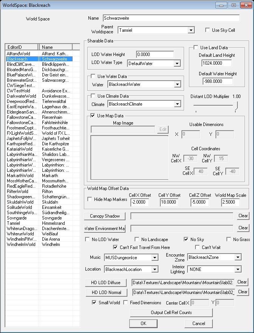Select AlftandWorld in the worldspace list

[x=19, y=54]
